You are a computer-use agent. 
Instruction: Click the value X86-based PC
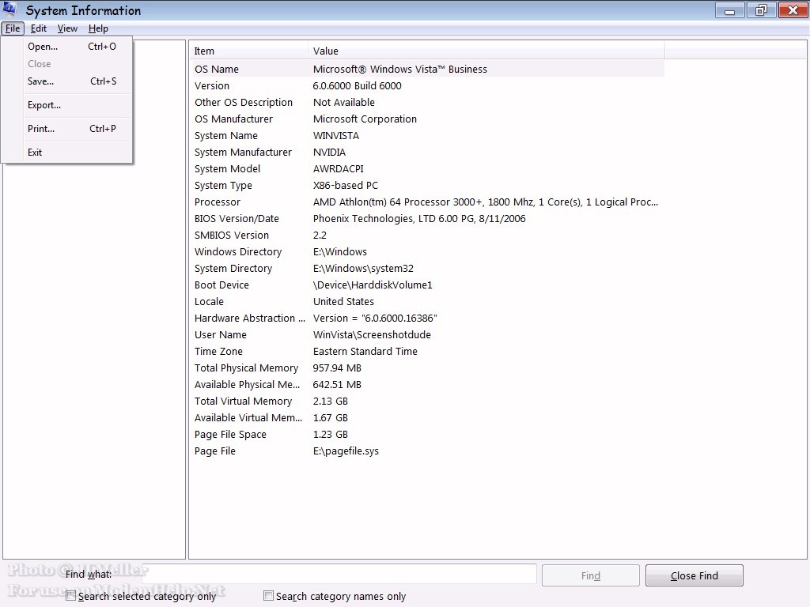[x=346, y=185]
